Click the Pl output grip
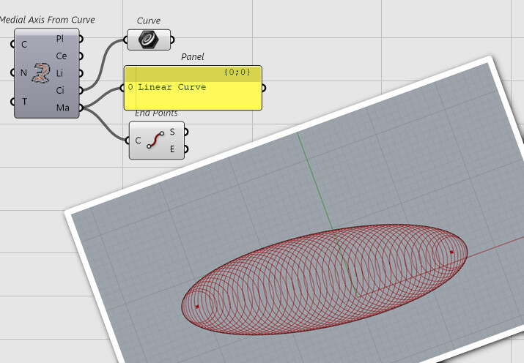This screenshot has width=524, height=363. point(81,39)
